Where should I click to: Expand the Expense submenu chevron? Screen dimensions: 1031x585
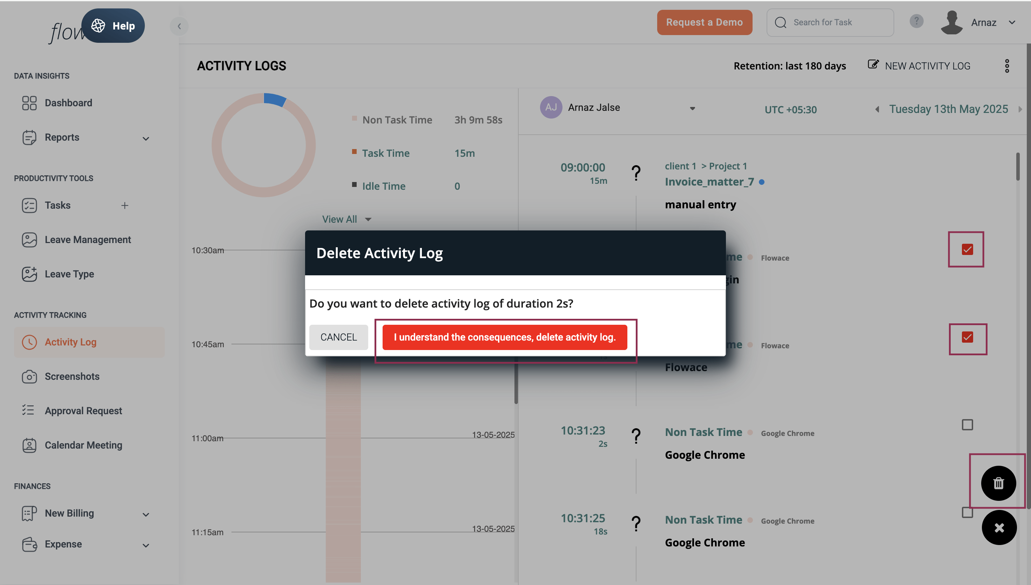[x=146, y=546]
